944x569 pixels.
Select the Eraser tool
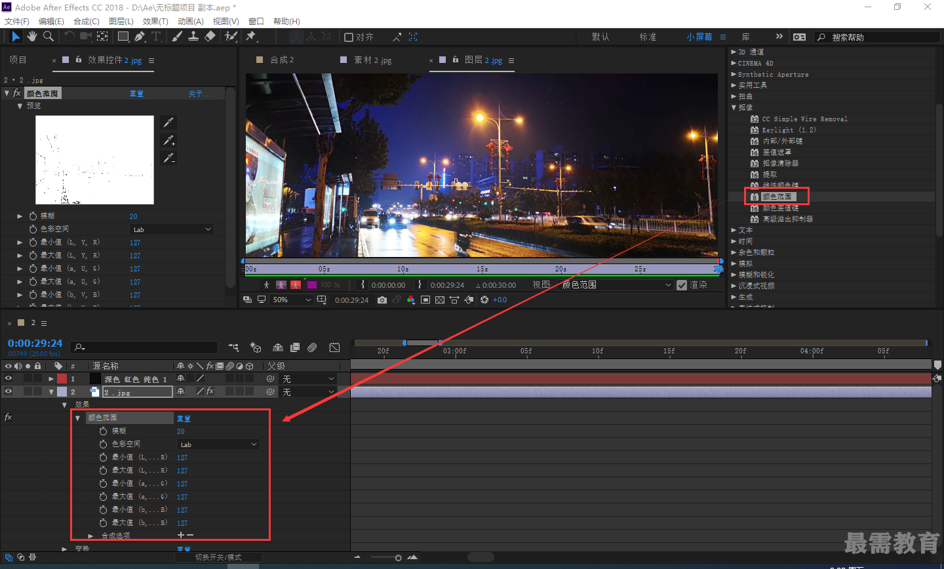coord(210,37)
